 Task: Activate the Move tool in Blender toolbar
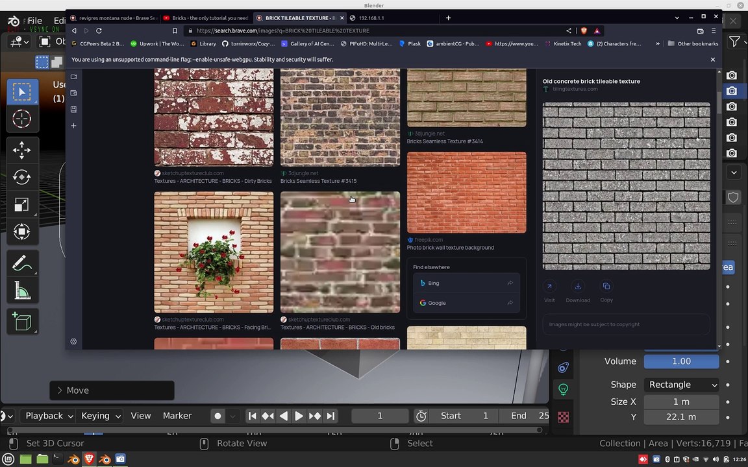click(22, 150)
